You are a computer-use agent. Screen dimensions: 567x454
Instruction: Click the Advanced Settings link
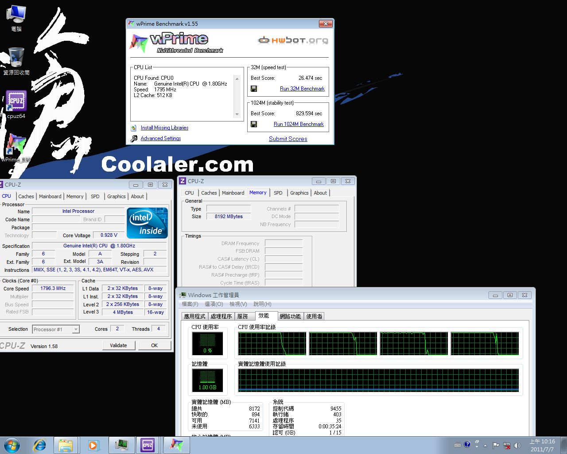coord(161,138)
